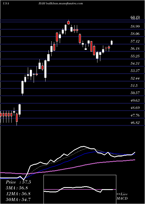This screenshot has width=145, height=204.
Task: Click the 47.76 price level label
Action: [x=135, y=115]
